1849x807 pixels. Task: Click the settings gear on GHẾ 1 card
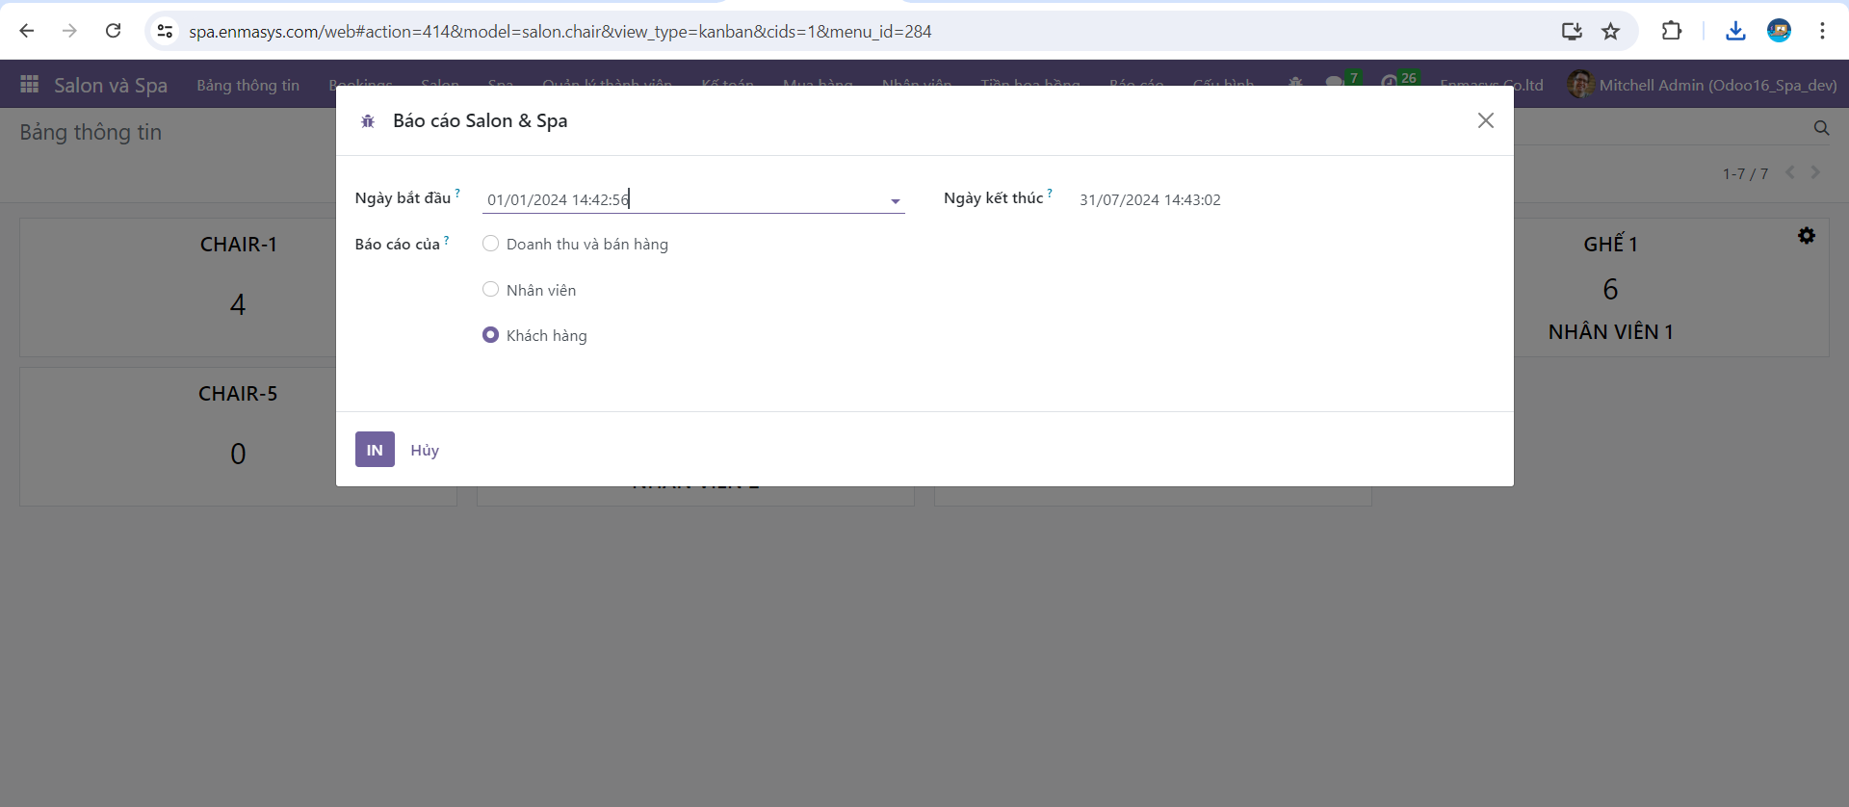1807,236
